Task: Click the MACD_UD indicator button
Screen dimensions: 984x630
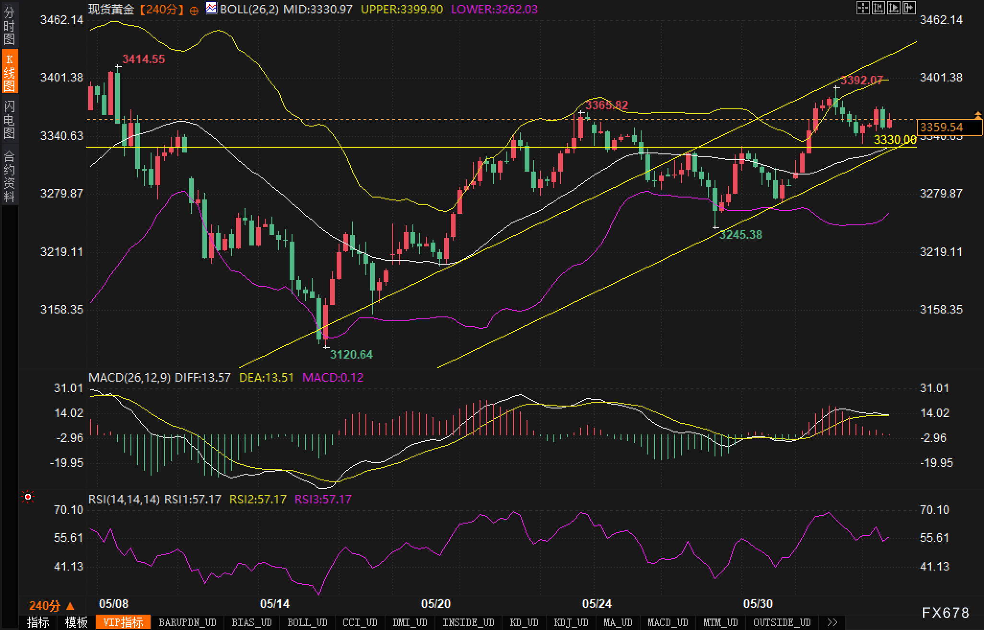Action: click(668, 622)
